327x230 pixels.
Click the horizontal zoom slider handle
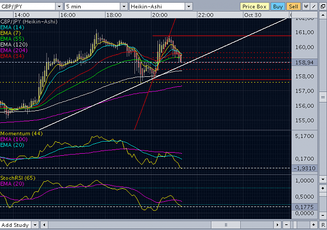tap(295, 225)
